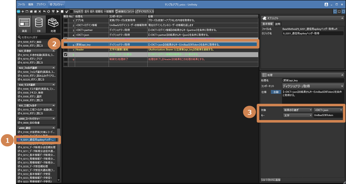The image size is (346, 184).
Task: Toggle 無効 checkbox for row 7 Header
Action: tap(66, 50)
